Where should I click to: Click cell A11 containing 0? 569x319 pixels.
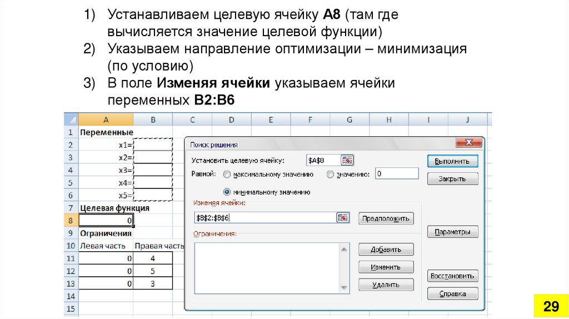pos(106,258)
